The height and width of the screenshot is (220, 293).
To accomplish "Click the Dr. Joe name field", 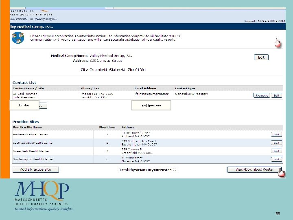I will [x=24, y=105].
